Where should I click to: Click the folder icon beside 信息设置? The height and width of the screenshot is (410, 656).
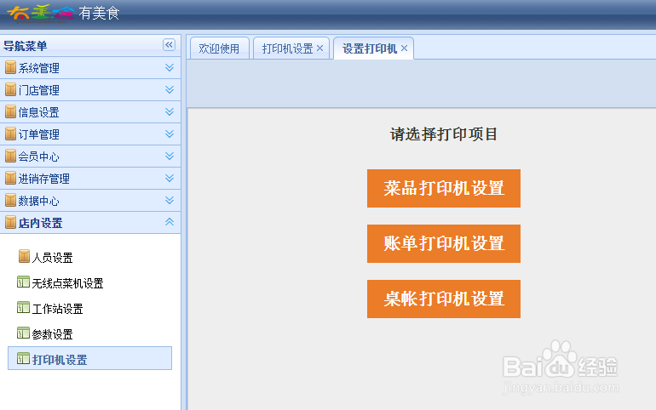point(10,111)
